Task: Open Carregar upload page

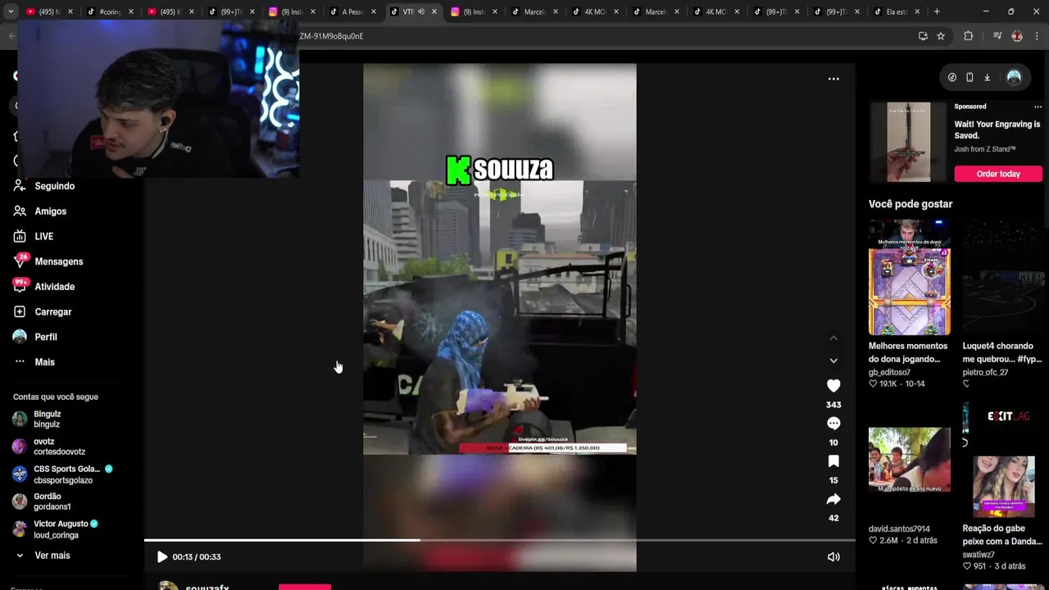Action: tap(52, 312)
